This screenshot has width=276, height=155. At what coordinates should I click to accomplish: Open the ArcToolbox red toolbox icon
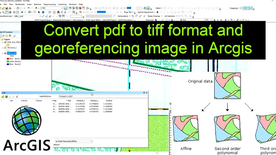pos(80,8)
